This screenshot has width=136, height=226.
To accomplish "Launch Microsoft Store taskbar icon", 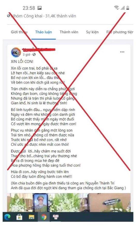I will [19, 217].
